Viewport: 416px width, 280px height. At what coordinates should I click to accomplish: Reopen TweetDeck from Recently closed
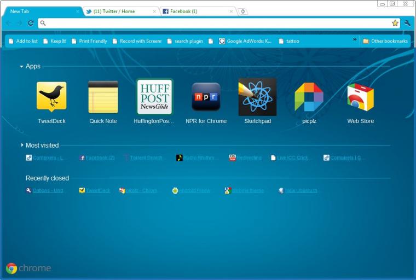pyautogui.click(x=95, y=190)
